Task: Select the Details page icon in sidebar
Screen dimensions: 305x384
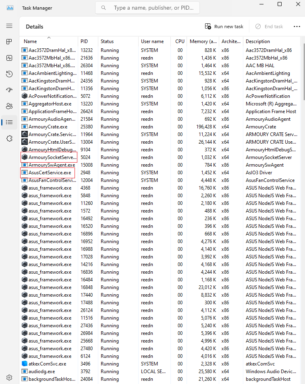Action: click(x=9, y=122)
